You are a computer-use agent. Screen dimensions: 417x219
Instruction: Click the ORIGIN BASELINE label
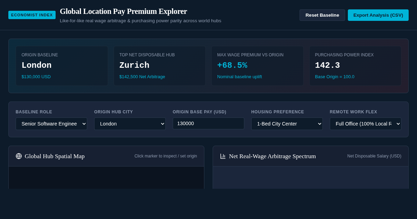click(40, 55)
